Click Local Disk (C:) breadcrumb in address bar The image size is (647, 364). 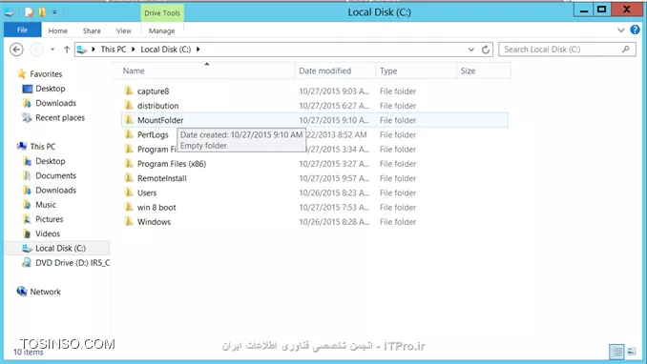(x=165, y=49)
